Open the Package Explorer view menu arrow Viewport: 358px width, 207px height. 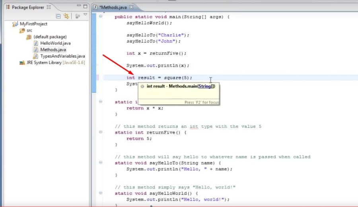coord(85,15)
